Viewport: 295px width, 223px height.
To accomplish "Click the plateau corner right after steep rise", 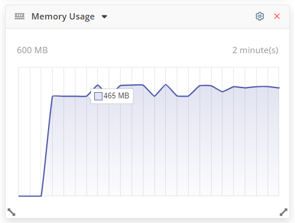I will (53, 96).
